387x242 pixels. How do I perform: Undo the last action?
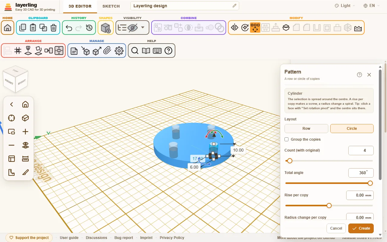(x=69, y=28)
